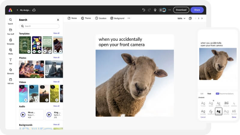Click the Adobe Express logo
The width and height of the screenshot is (240, 135).
[10, 10]
